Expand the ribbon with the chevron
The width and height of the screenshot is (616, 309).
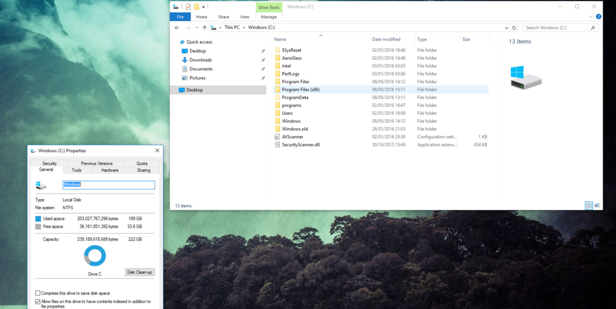pos(591,17)
